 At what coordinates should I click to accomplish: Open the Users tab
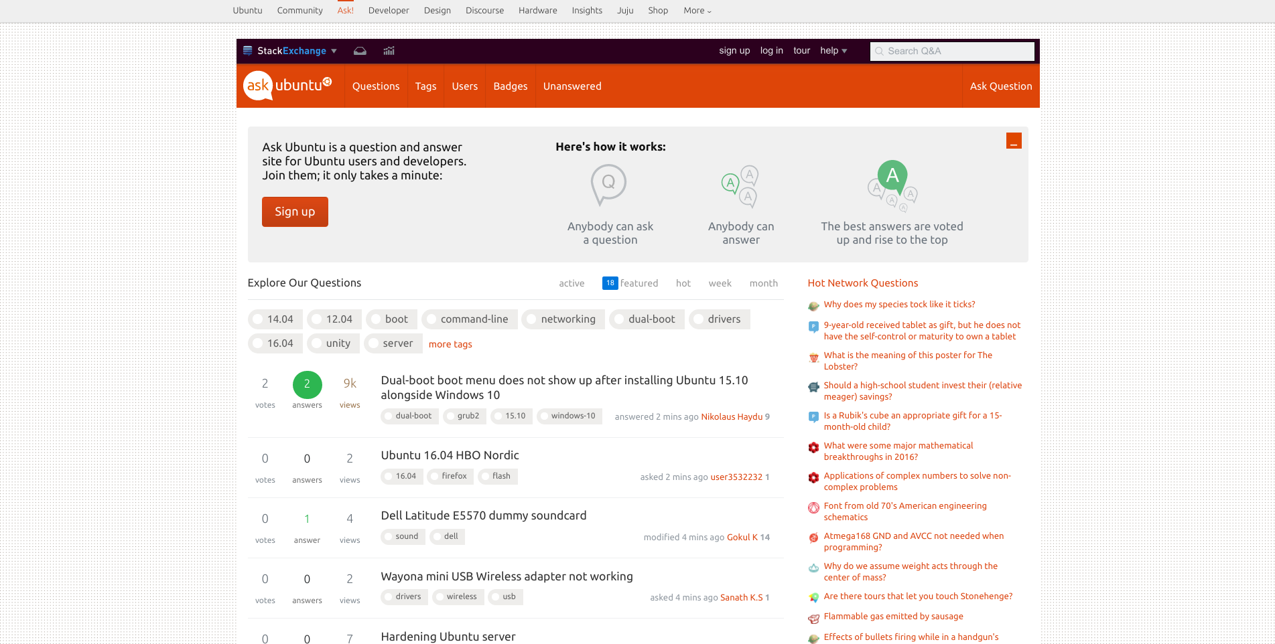point(464,86)
